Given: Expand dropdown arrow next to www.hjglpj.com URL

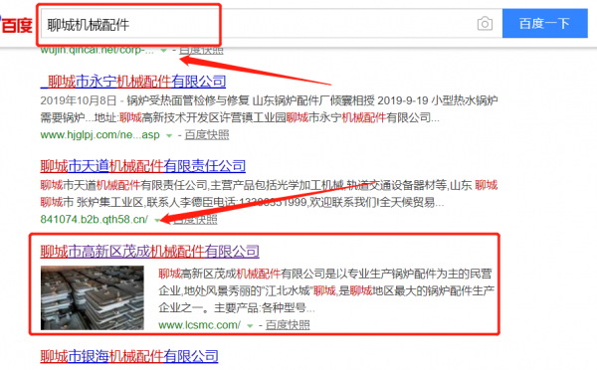Looking at the screenshot, I should (x=169, y=135).
